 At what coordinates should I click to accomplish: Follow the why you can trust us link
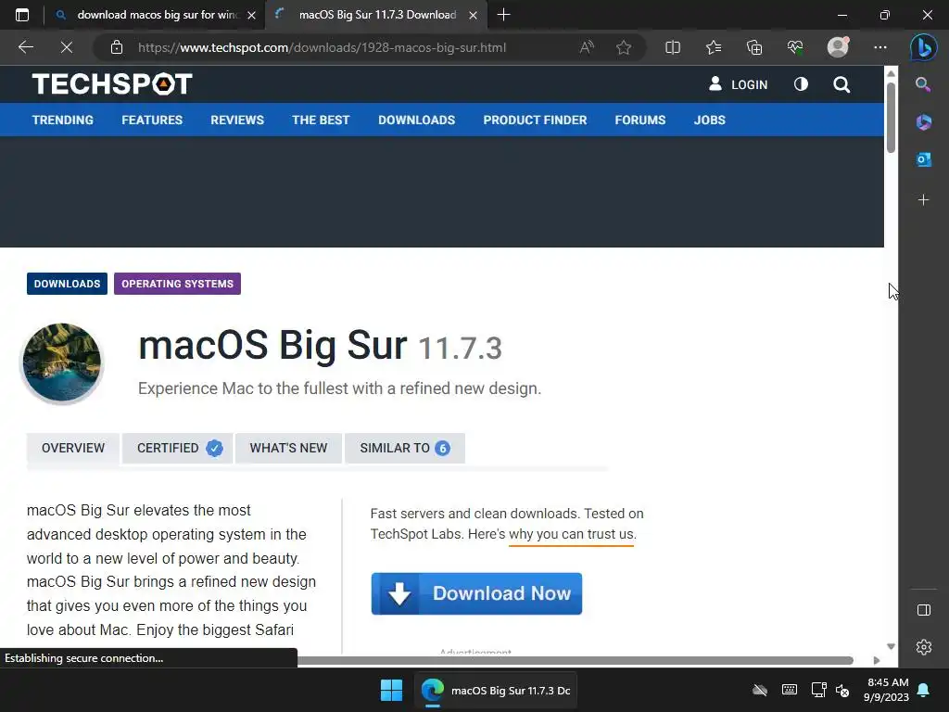pyautogui.click(x=572, y=534)
